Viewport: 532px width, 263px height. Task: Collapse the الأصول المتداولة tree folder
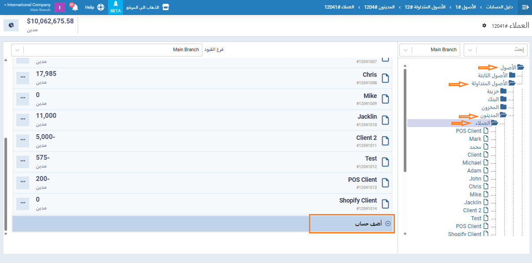pyautogui.click(x=512, y=83)
